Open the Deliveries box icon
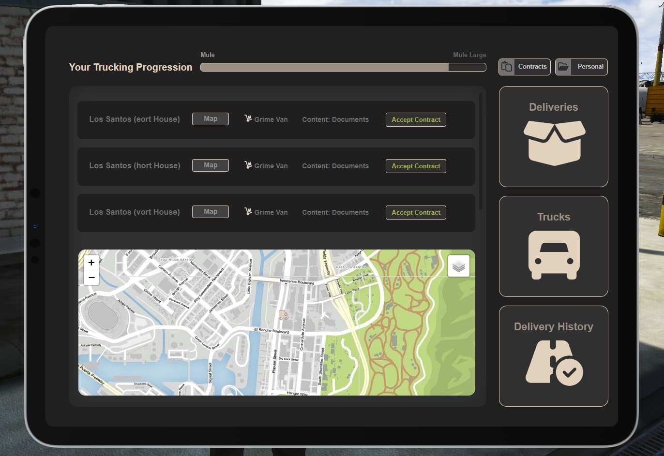The image size is (664, 456). (x=554, y=143)
